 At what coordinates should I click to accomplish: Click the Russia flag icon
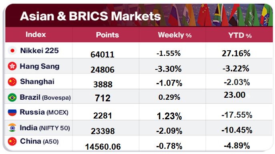[12, 113]
